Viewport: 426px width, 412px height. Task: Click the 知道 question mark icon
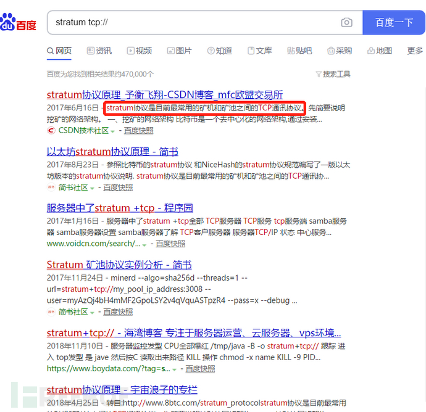(x=211, y=51)
